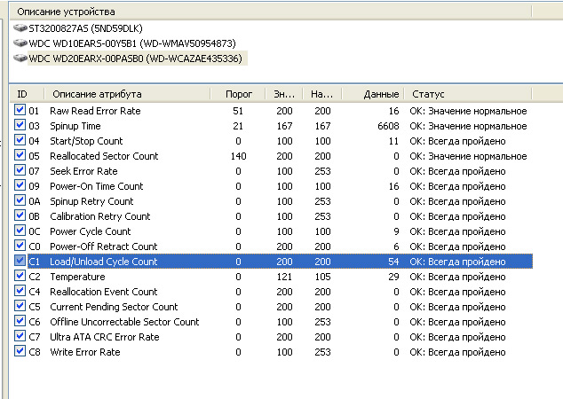Toggle the Reallocation Event Count checkbox

coord(20,290)
